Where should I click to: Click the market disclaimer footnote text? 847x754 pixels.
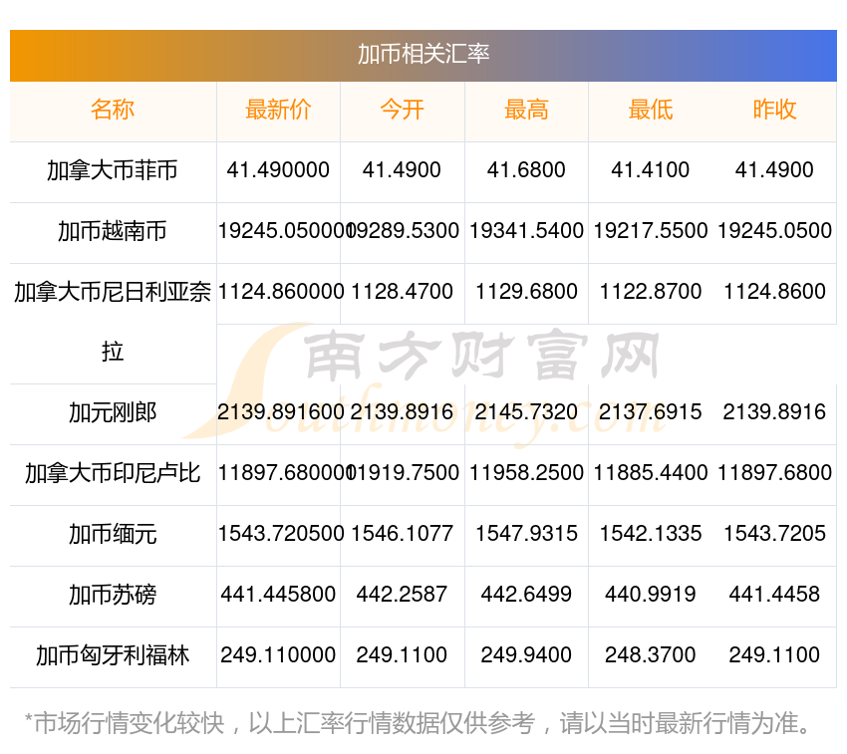click(418, 723)
